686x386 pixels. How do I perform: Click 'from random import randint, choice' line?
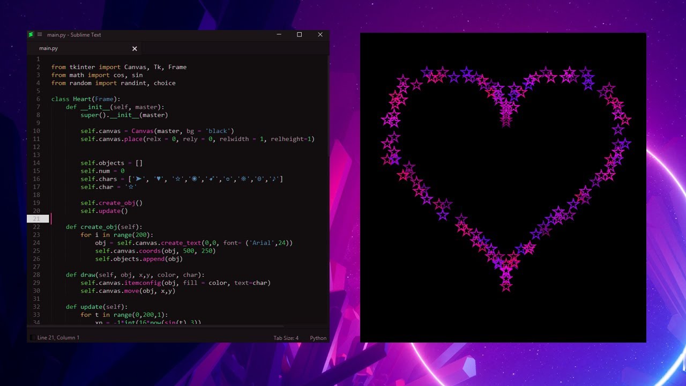coord(114,83)
